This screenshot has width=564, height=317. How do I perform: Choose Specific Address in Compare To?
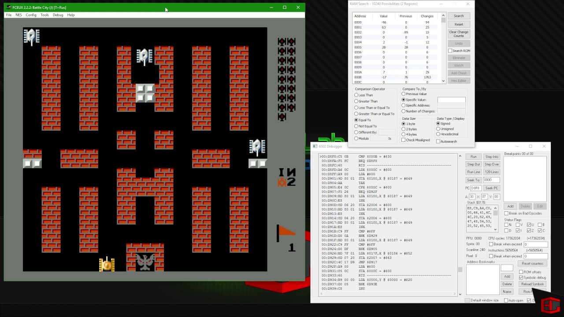[x=404, y=105]
